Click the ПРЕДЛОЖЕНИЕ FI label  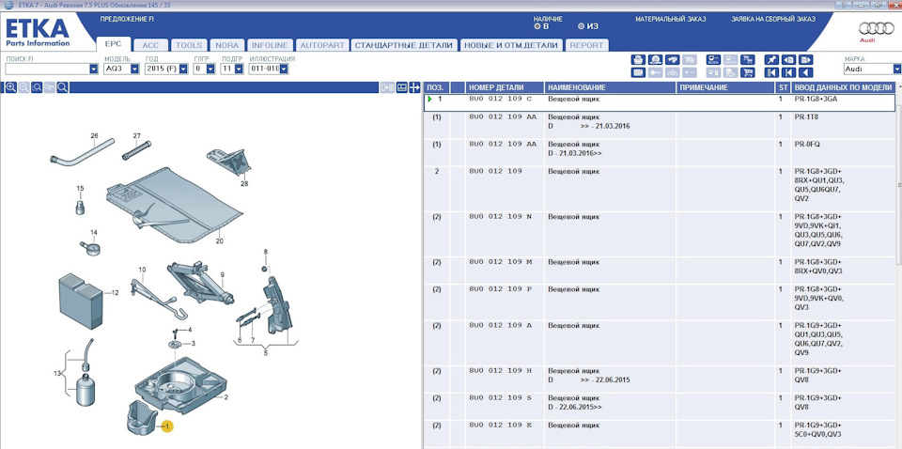click(127, 19)
